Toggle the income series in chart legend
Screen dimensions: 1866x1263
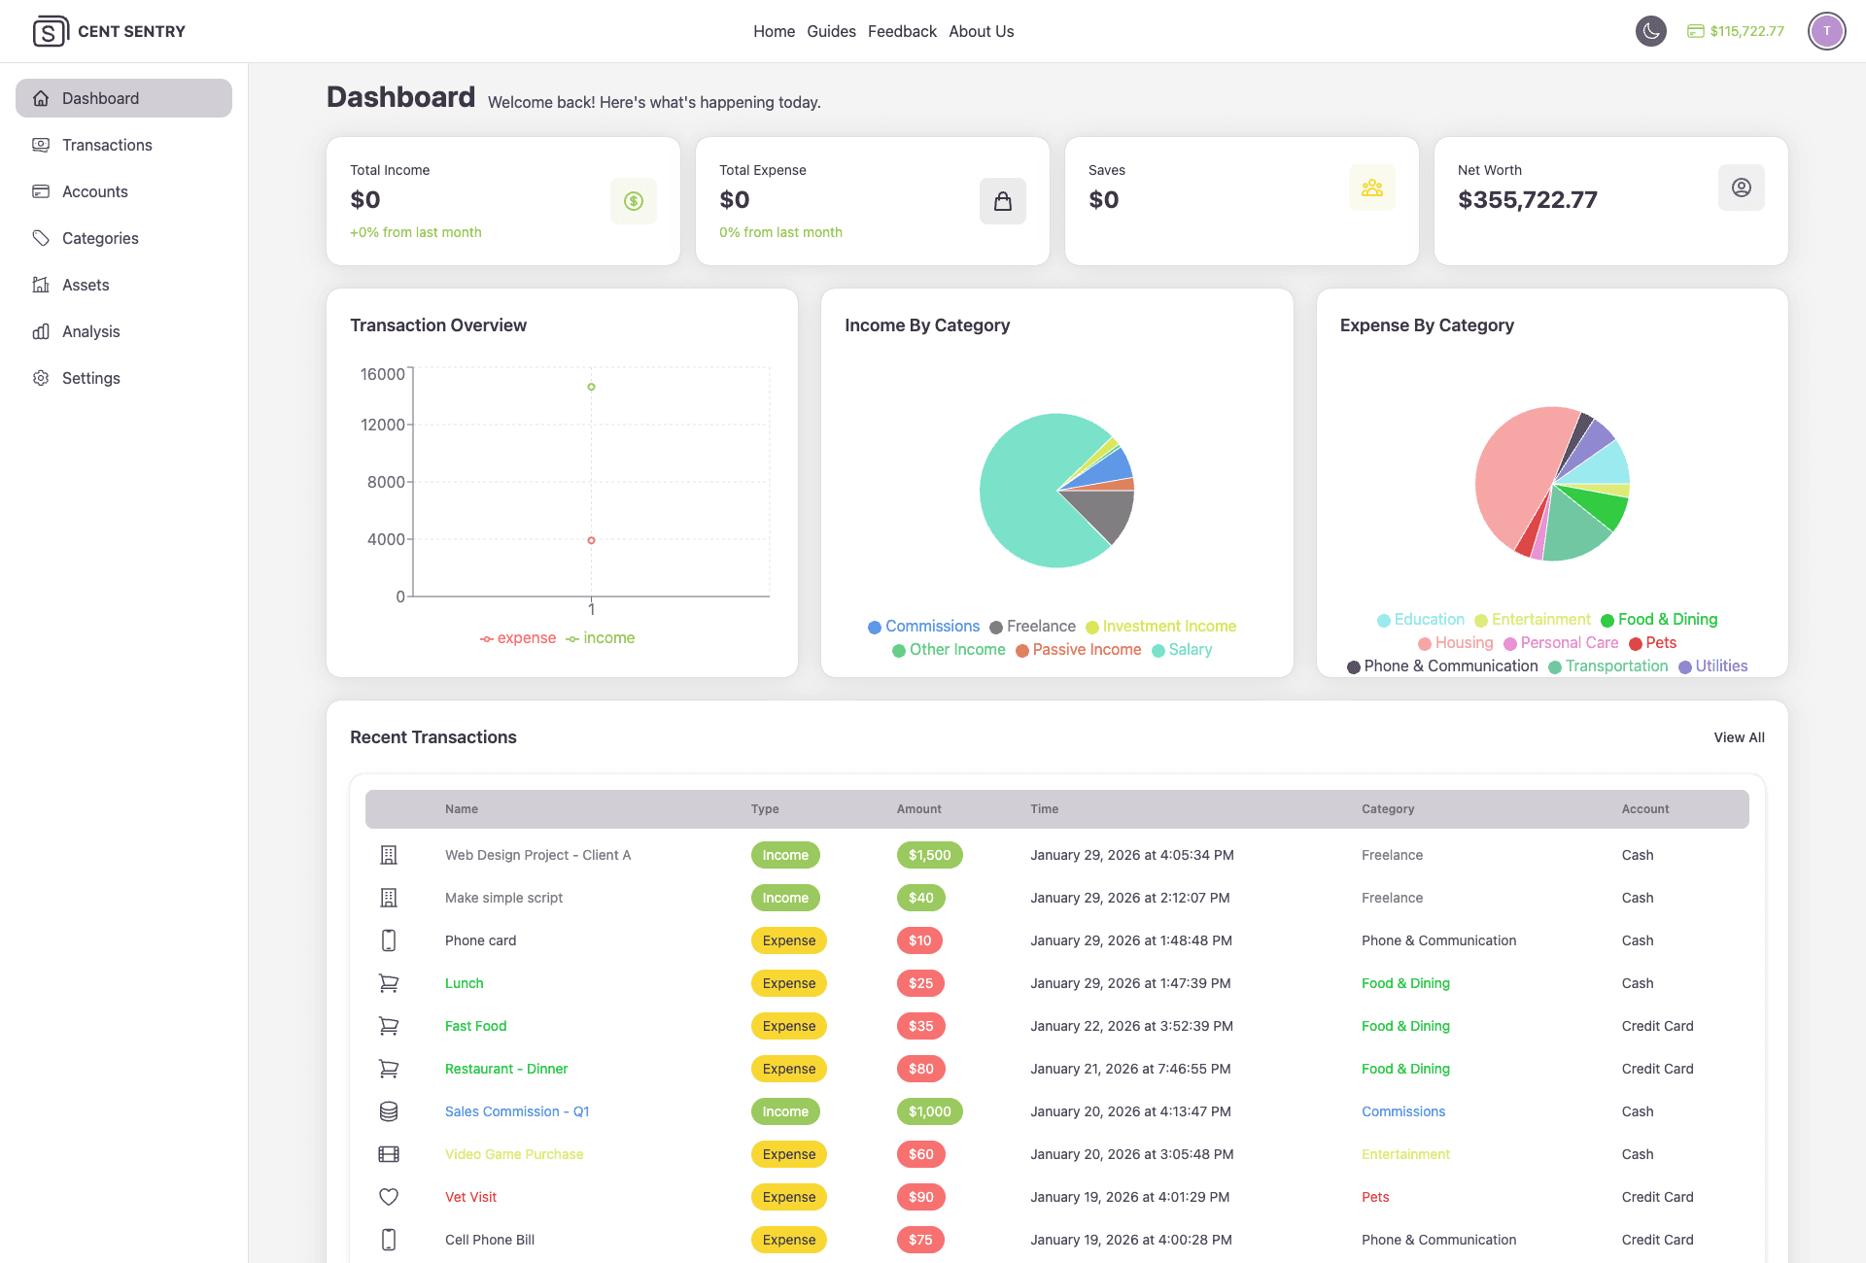(x=601, y=638)
